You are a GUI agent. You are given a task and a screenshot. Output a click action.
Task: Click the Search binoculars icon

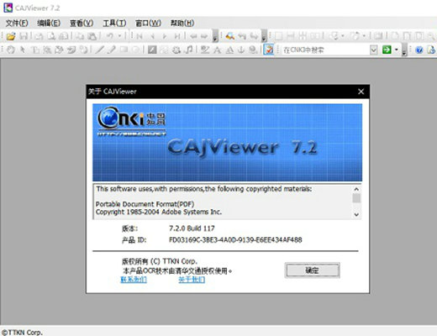230,36
